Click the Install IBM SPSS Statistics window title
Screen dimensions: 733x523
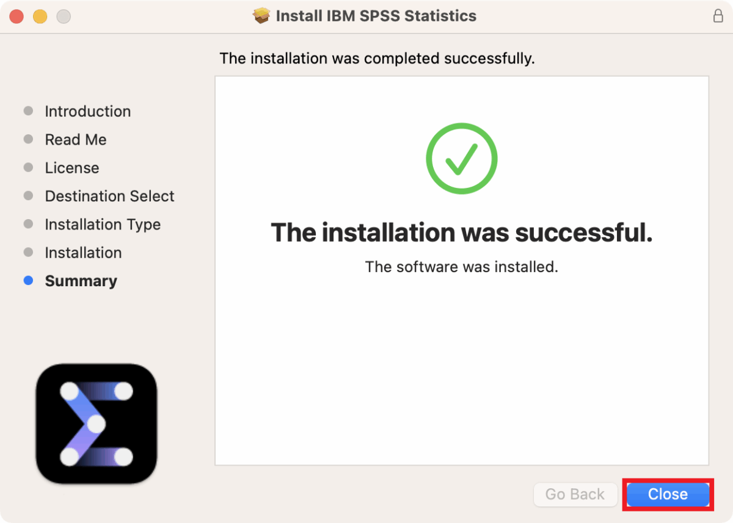(x=376, y=16)
